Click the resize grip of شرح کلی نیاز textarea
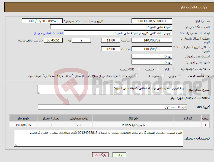This screenshot has width=214, height=162. (39, 93)
